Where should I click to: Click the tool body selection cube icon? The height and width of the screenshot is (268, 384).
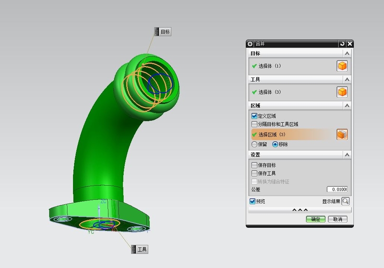tap(342, 92)
